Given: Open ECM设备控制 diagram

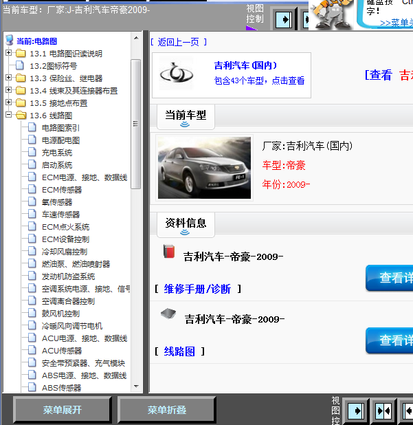Looking at the screenshot, I should [x=65, y=239].
